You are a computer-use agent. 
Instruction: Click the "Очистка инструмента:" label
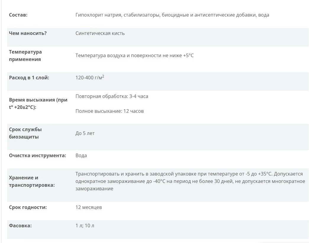(38, 156)
